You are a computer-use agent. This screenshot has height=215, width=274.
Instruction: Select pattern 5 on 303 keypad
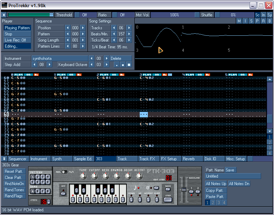(33, 182)
